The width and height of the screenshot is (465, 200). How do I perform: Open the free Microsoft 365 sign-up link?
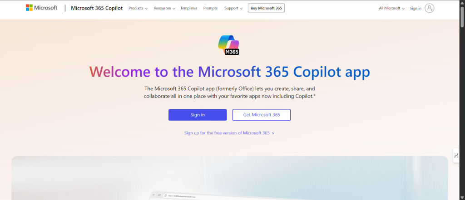[x=227, y=133]
